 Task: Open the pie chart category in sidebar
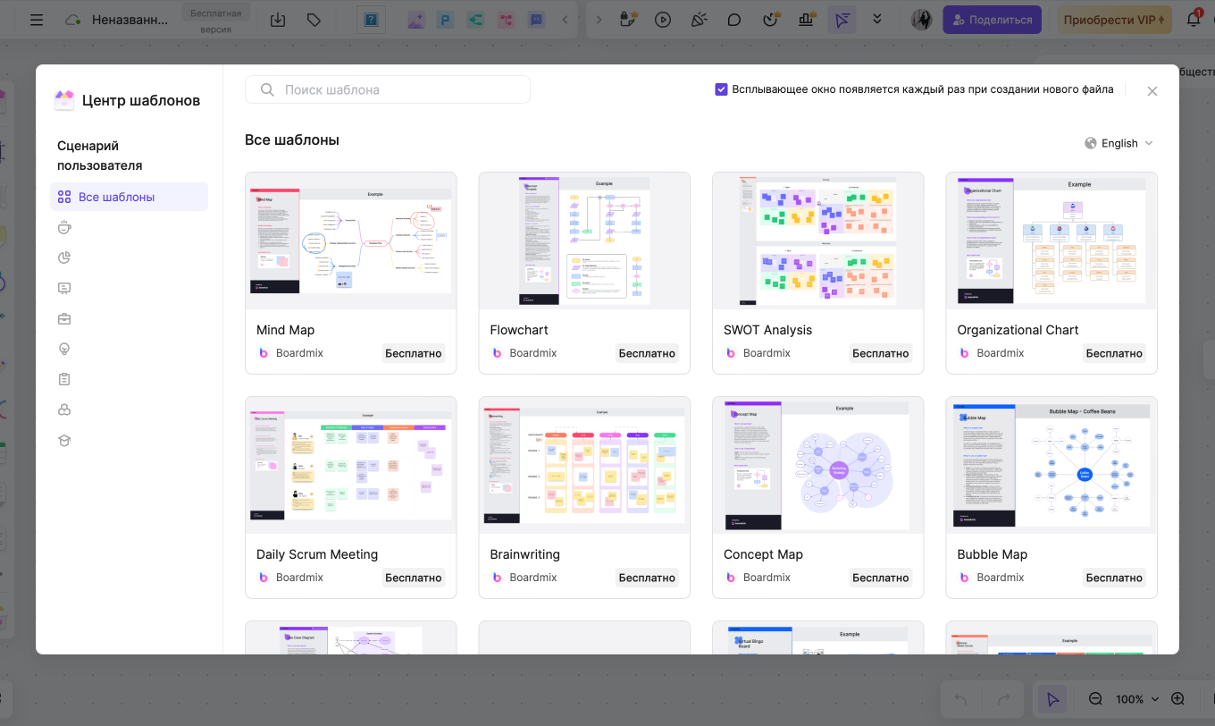(x=64, y=257)
